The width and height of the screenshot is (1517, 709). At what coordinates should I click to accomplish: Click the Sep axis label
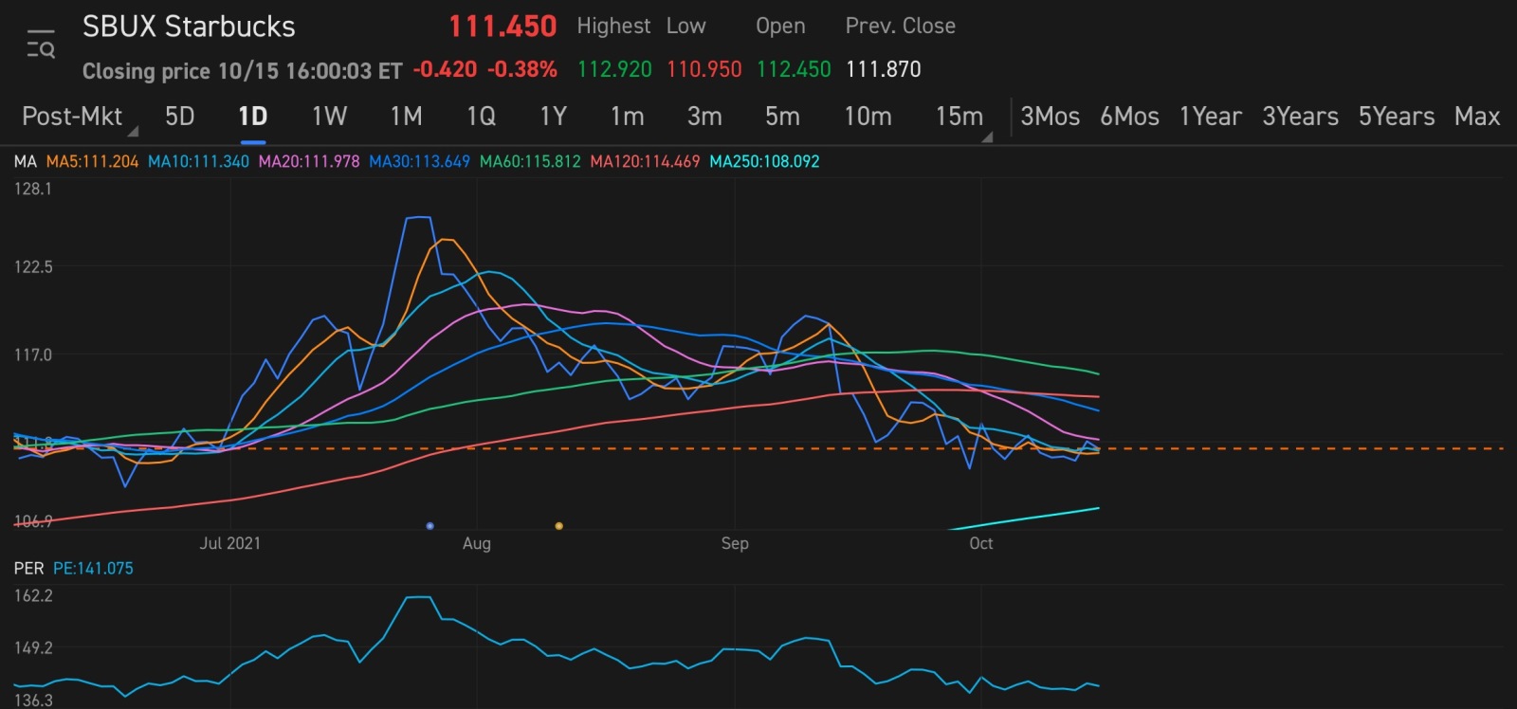point(735,543)
